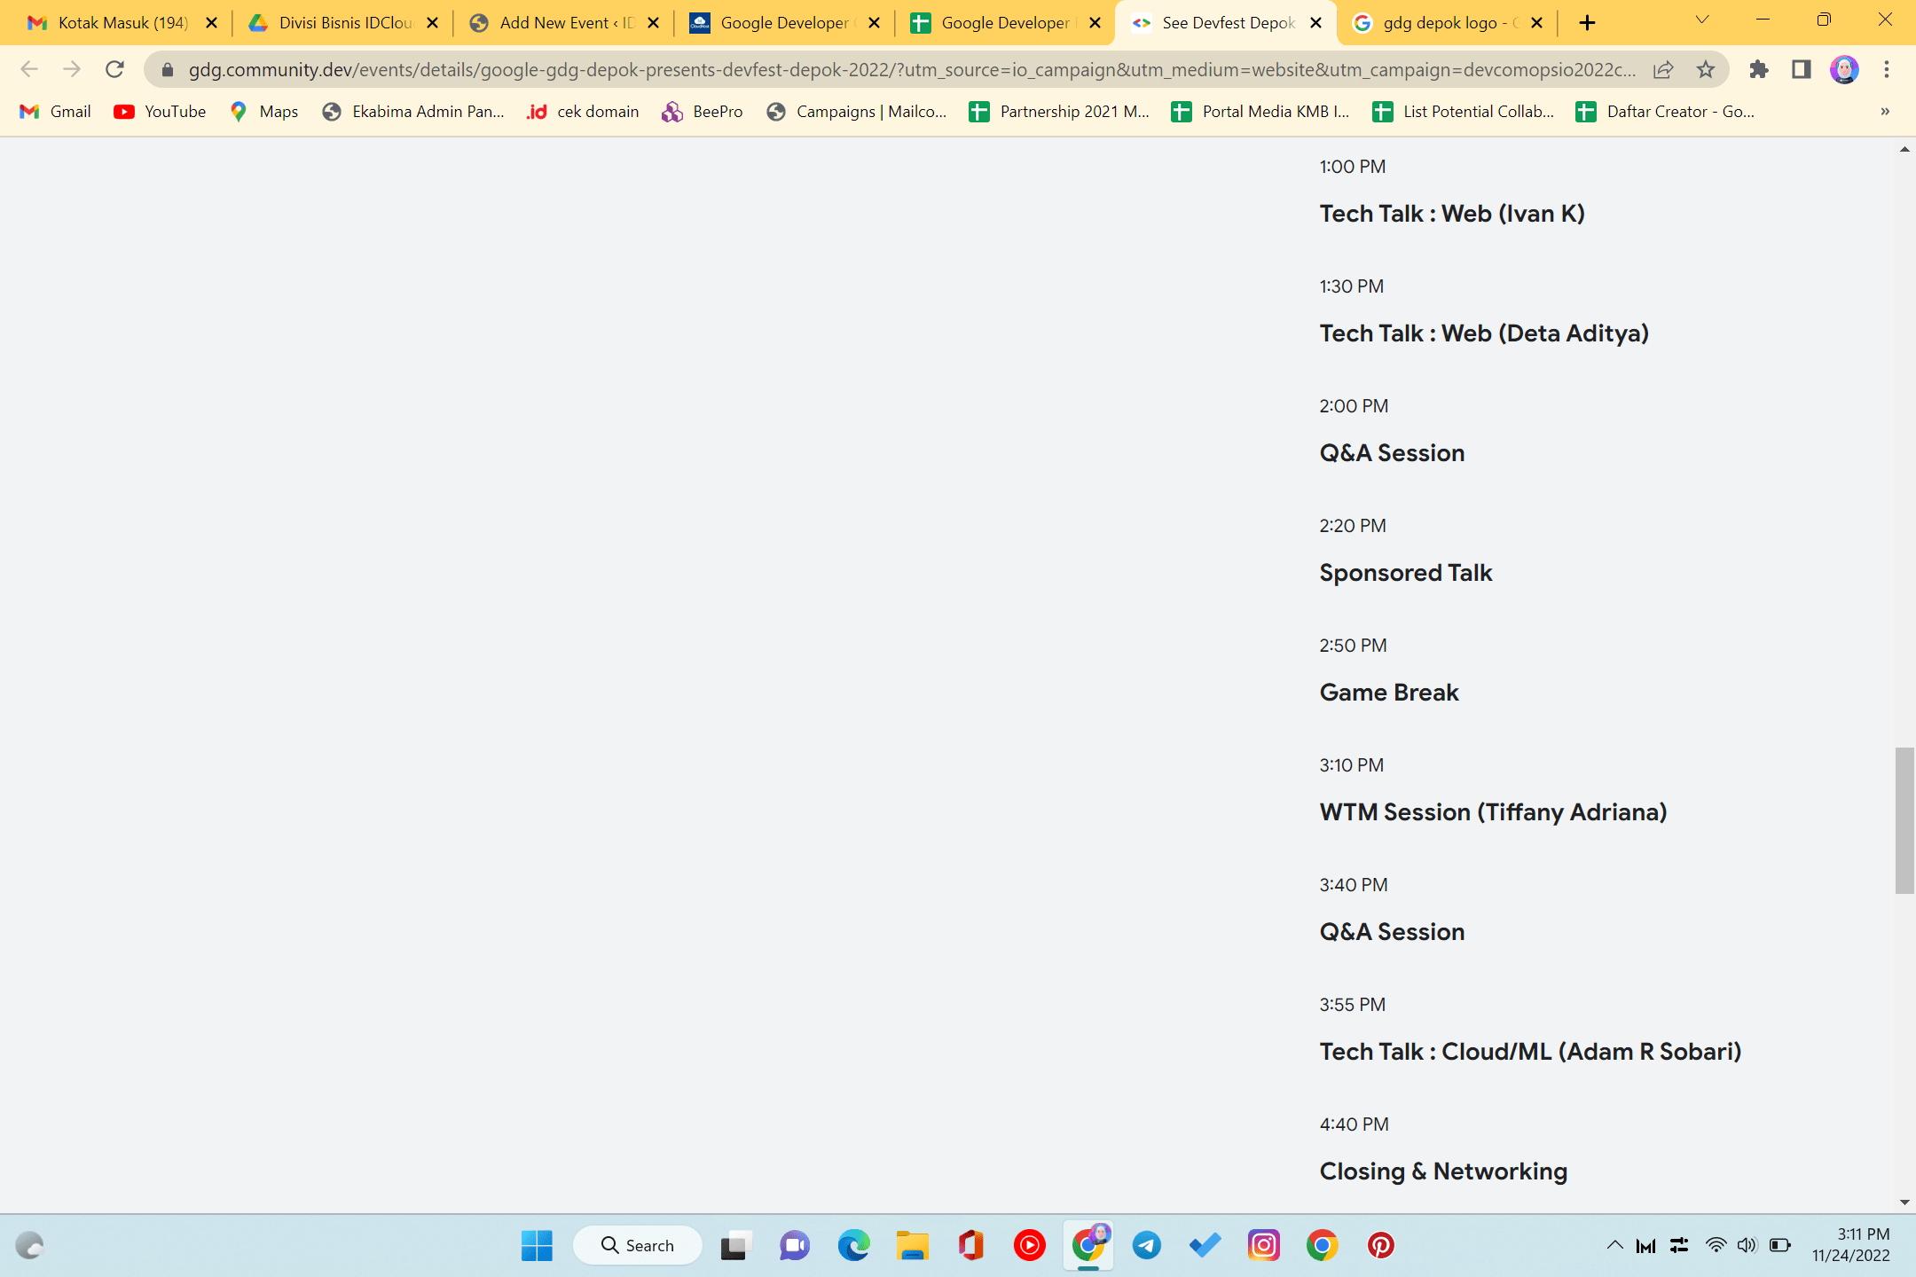Open Task View on taskbar

(x=735, y=1245)
